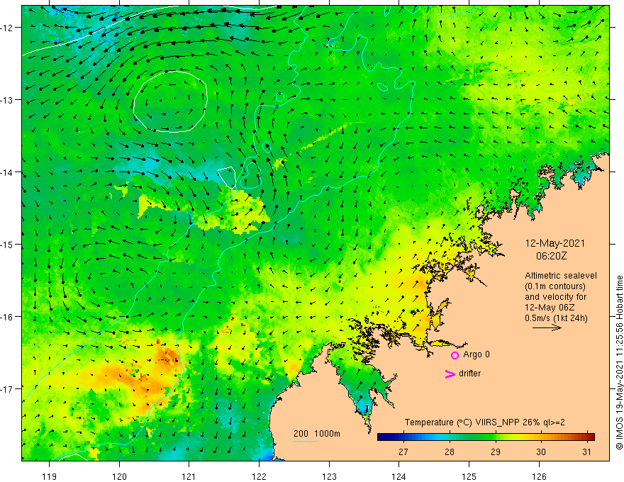Click the 126 longitude axis label
The width and height of the screenshot is (624, 482).
click(x=539, y=476)
